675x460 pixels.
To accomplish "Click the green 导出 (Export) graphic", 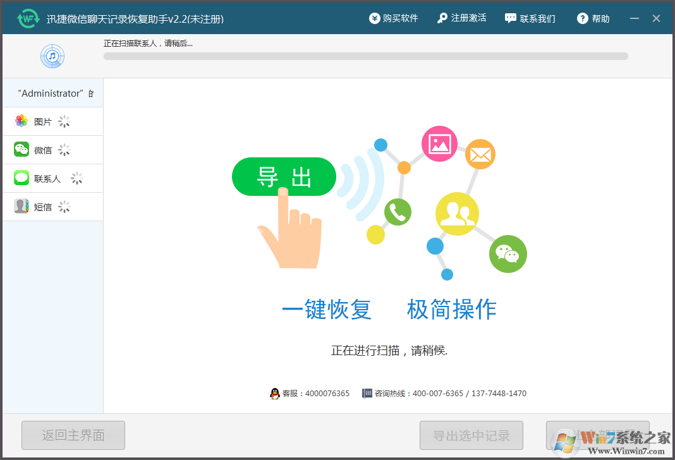I will [284, 177].
